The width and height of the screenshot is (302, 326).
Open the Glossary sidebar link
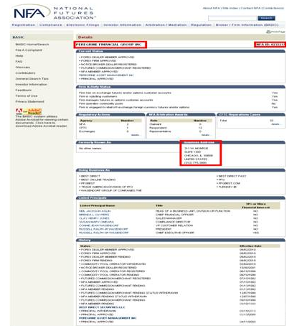click(23, 67)
